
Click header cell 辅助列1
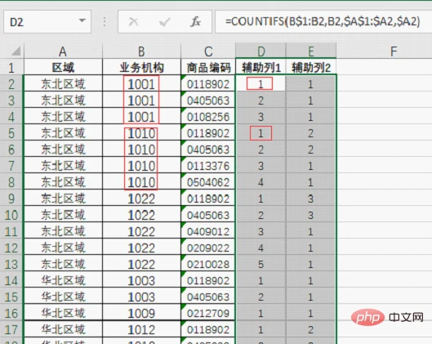pos(261,67)
